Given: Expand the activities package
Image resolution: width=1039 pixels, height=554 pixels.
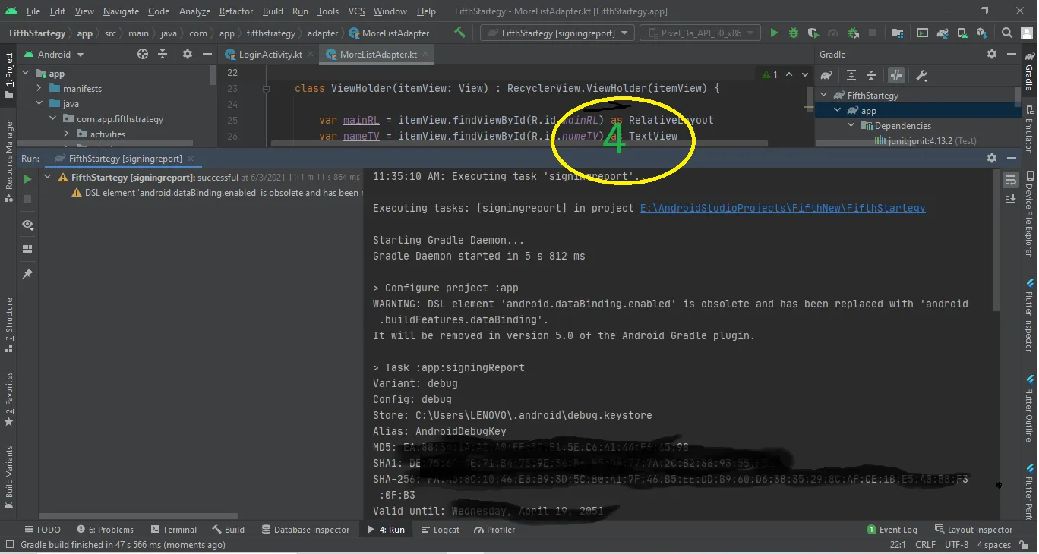Looking at the screenshot, I should tap(67, 134).
